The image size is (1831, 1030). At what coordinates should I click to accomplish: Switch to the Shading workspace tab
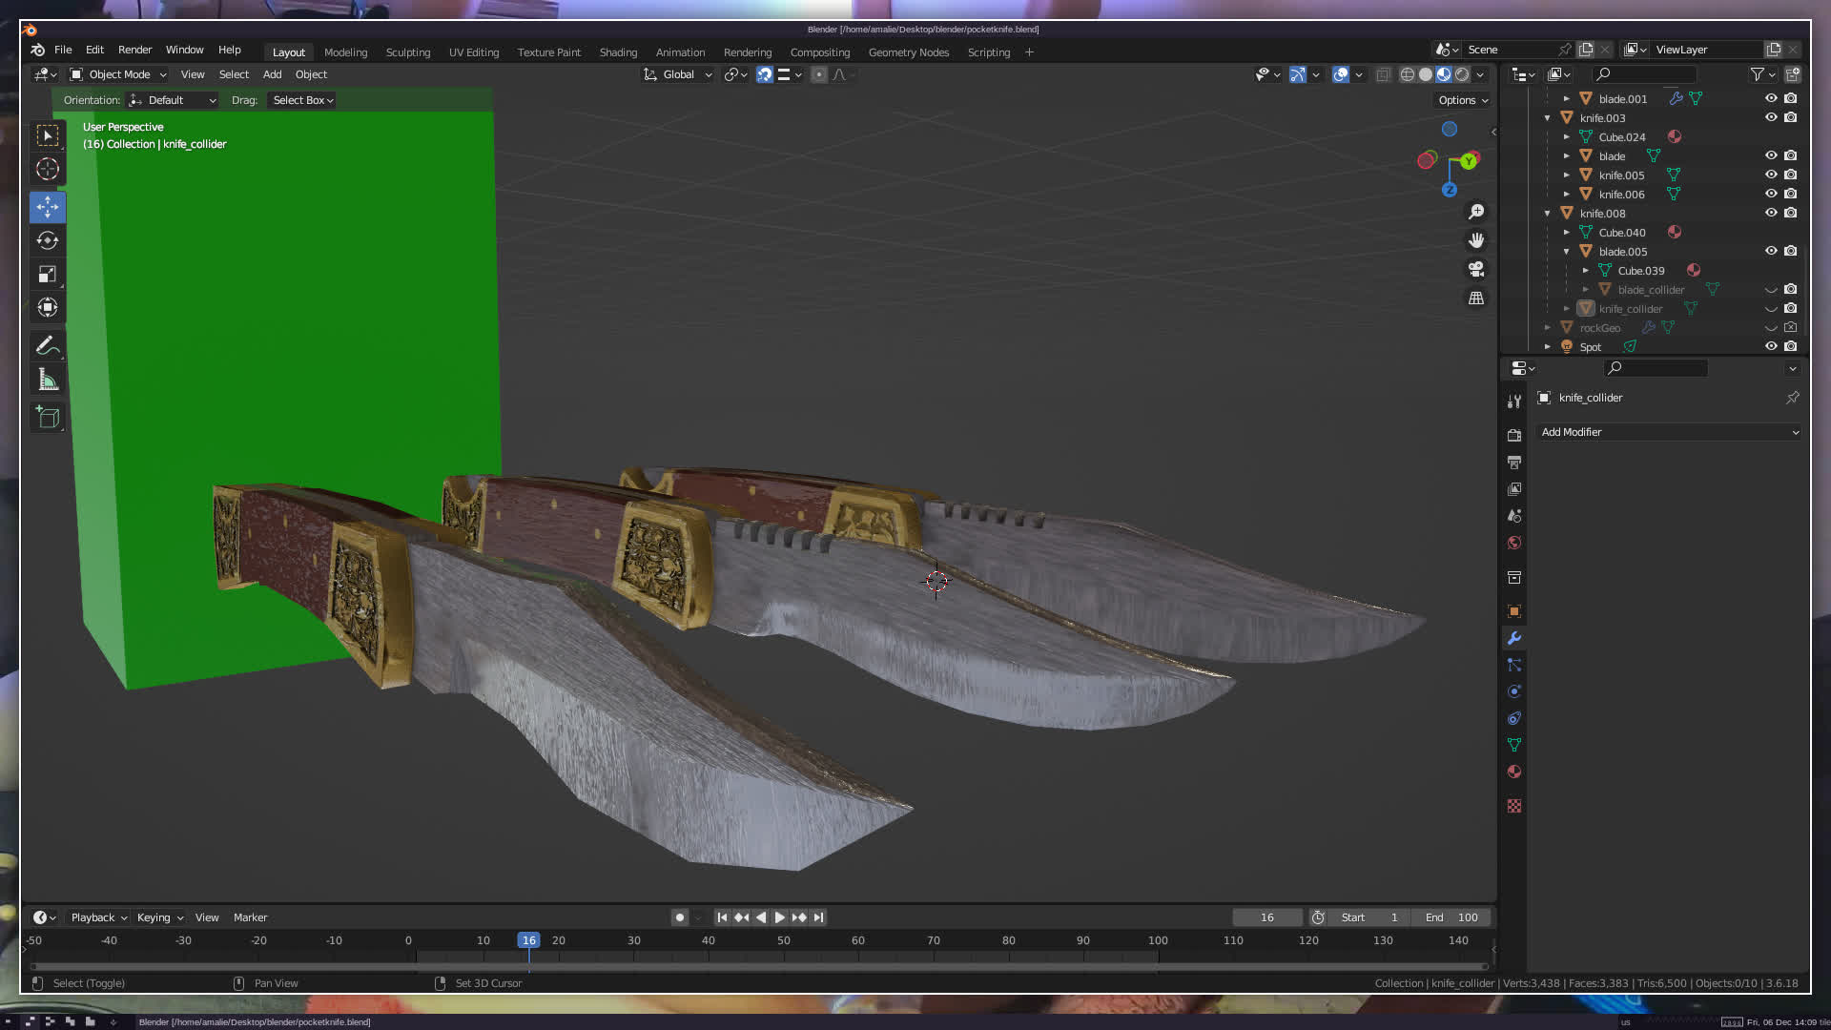(618, 52)
